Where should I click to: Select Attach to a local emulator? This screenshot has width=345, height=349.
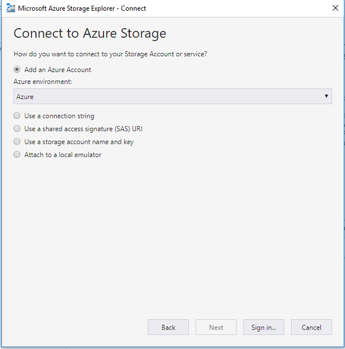tap(17, 154)
